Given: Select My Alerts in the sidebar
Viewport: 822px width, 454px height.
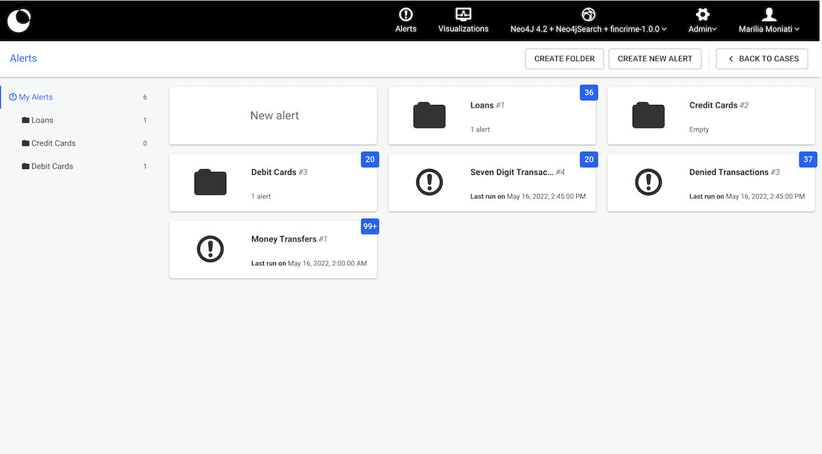Looking at the screenshot, I should [x=35, y=97].
